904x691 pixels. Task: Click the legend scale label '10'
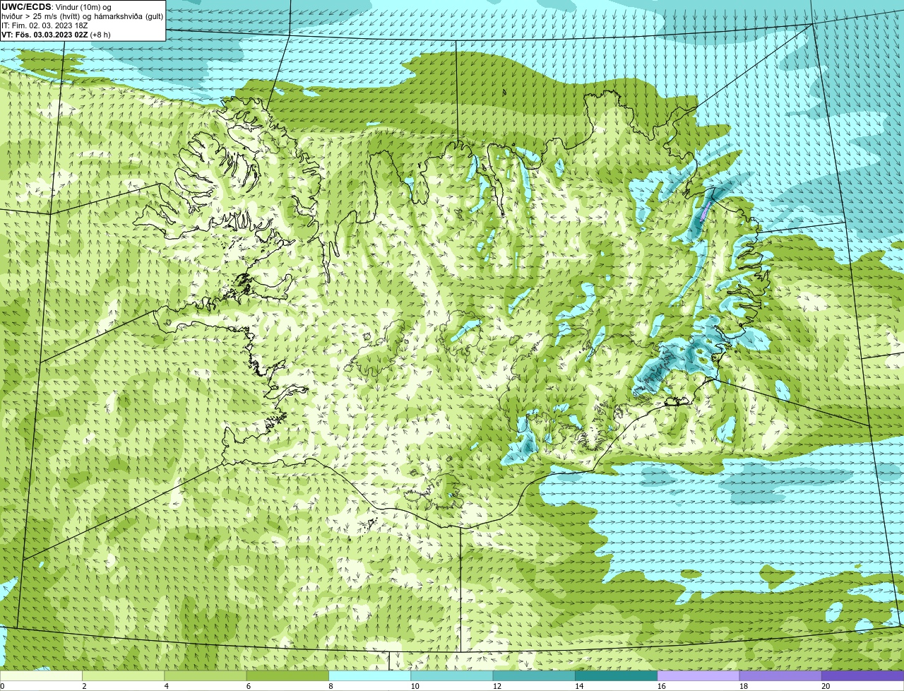[415, 686]
